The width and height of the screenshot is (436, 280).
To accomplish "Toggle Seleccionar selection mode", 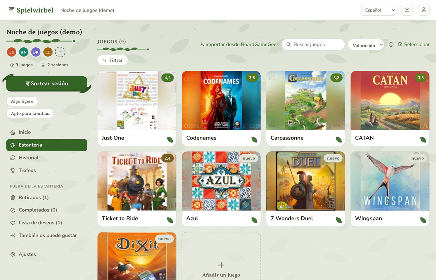I will (x=414, y=45).
